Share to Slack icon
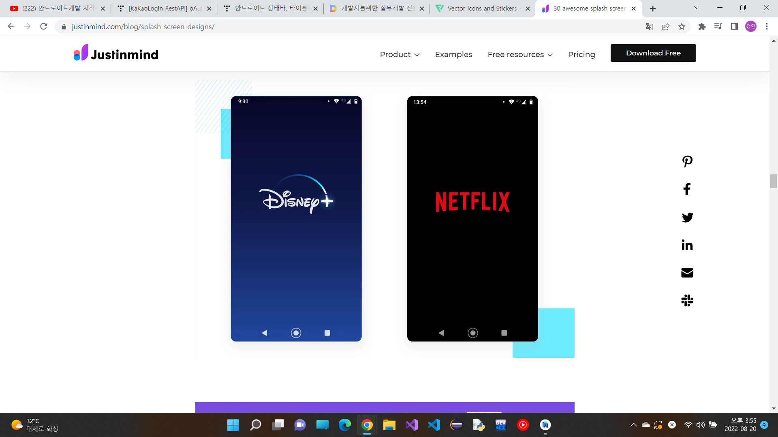 pos(687,300)
